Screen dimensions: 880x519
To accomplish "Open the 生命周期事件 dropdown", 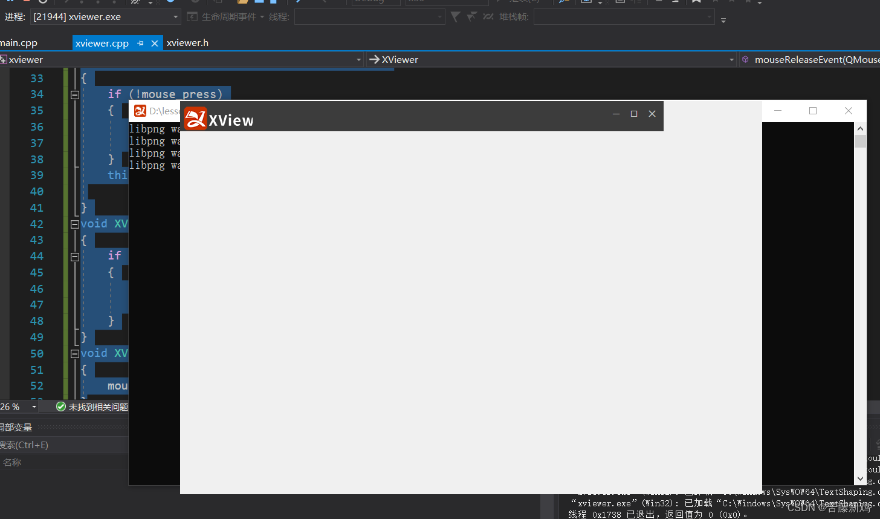I will pyautogui.click(x=226, y=17).
